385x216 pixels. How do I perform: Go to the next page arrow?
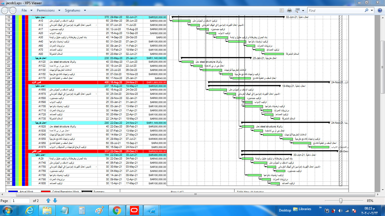[55, 201]
